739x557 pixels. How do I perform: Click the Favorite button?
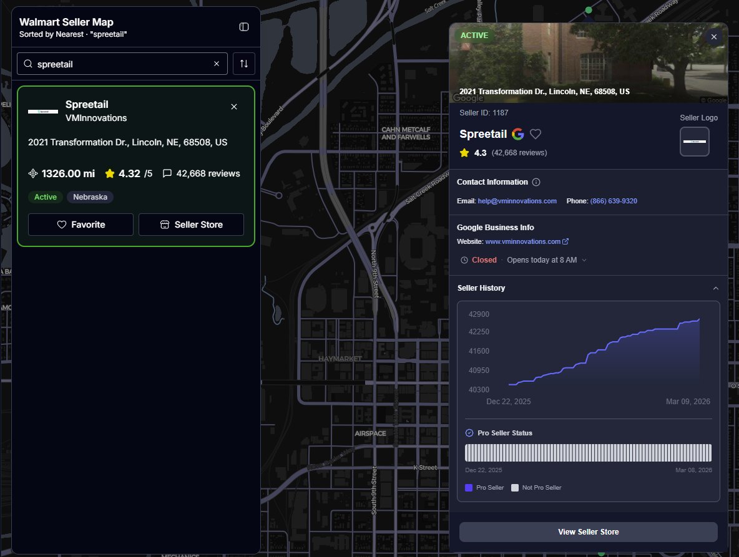(81, 225)
